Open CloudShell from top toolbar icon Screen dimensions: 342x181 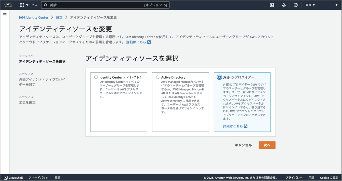click(272, 5)
